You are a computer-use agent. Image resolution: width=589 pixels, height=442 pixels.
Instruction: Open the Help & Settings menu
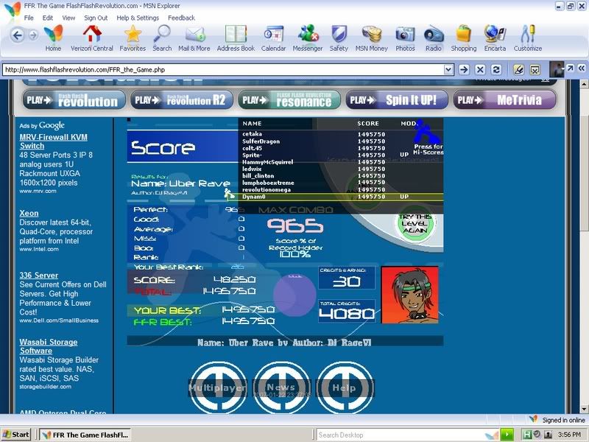click(138, 18)
